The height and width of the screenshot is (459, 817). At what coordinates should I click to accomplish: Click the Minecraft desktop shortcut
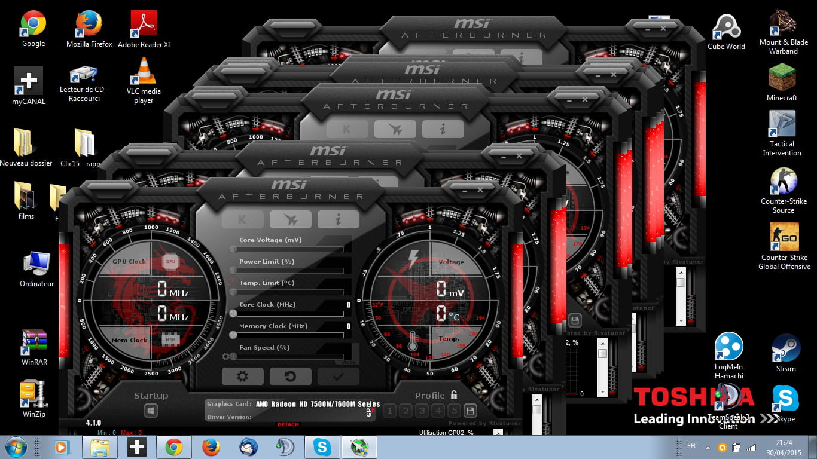pyautogui.click(x=782, y=83)
